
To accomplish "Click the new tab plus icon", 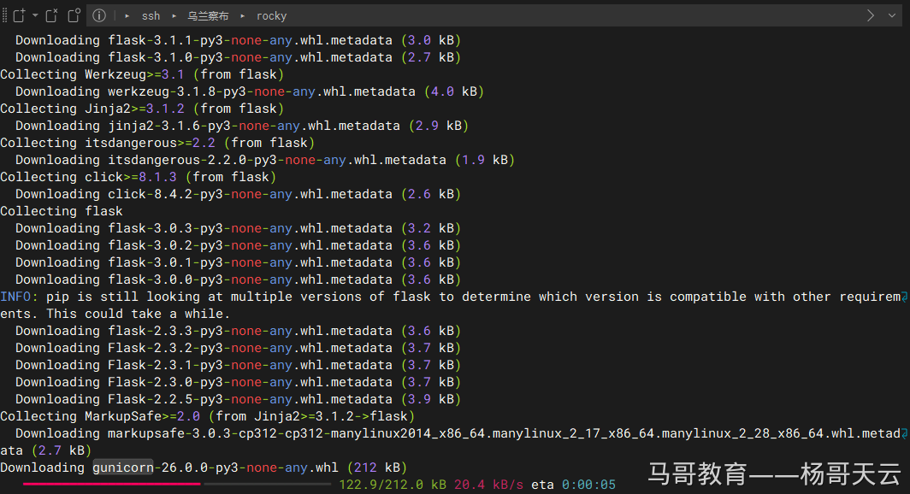I will pos(19,15).
